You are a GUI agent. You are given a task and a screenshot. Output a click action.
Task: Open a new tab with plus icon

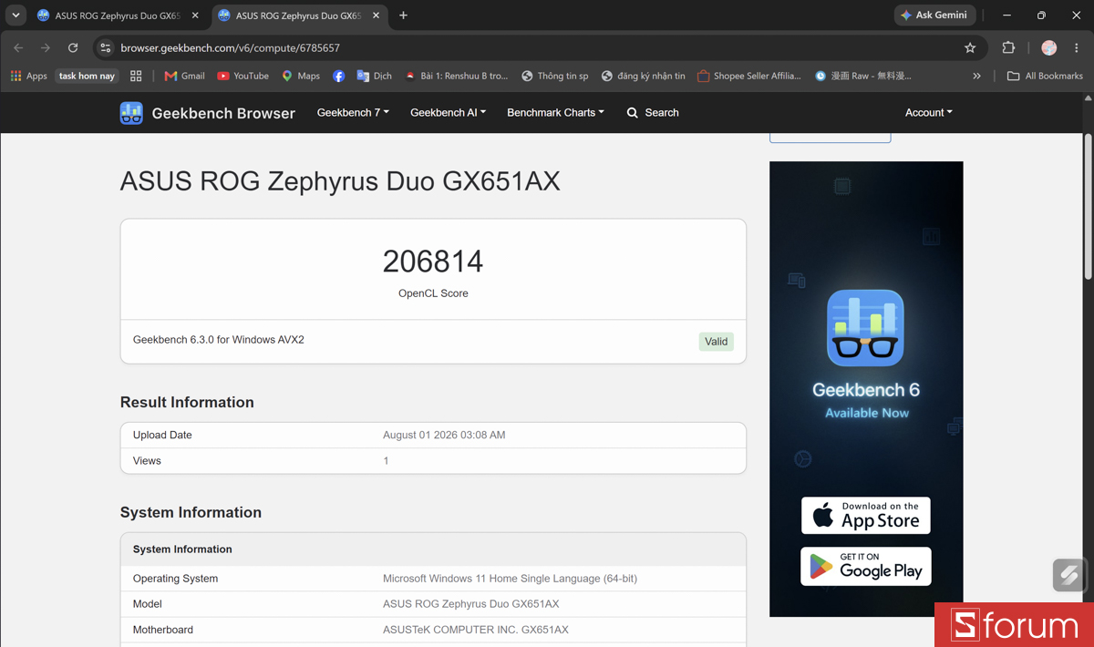403,15
